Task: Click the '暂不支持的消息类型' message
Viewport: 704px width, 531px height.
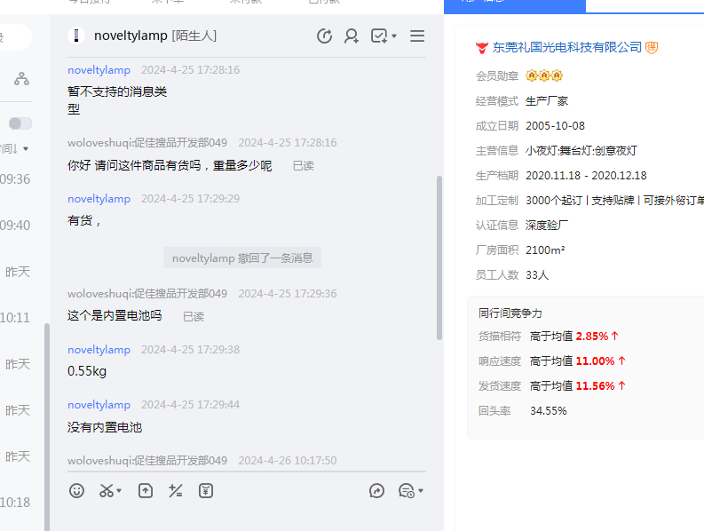Action: click(x=117, y=100)
